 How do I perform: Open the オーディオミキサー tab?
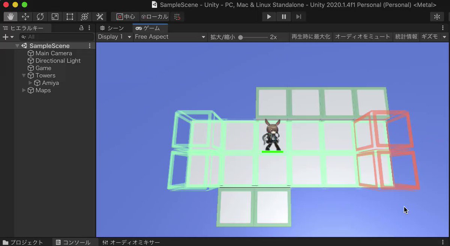pyautogui.click(x=131, y=242)
